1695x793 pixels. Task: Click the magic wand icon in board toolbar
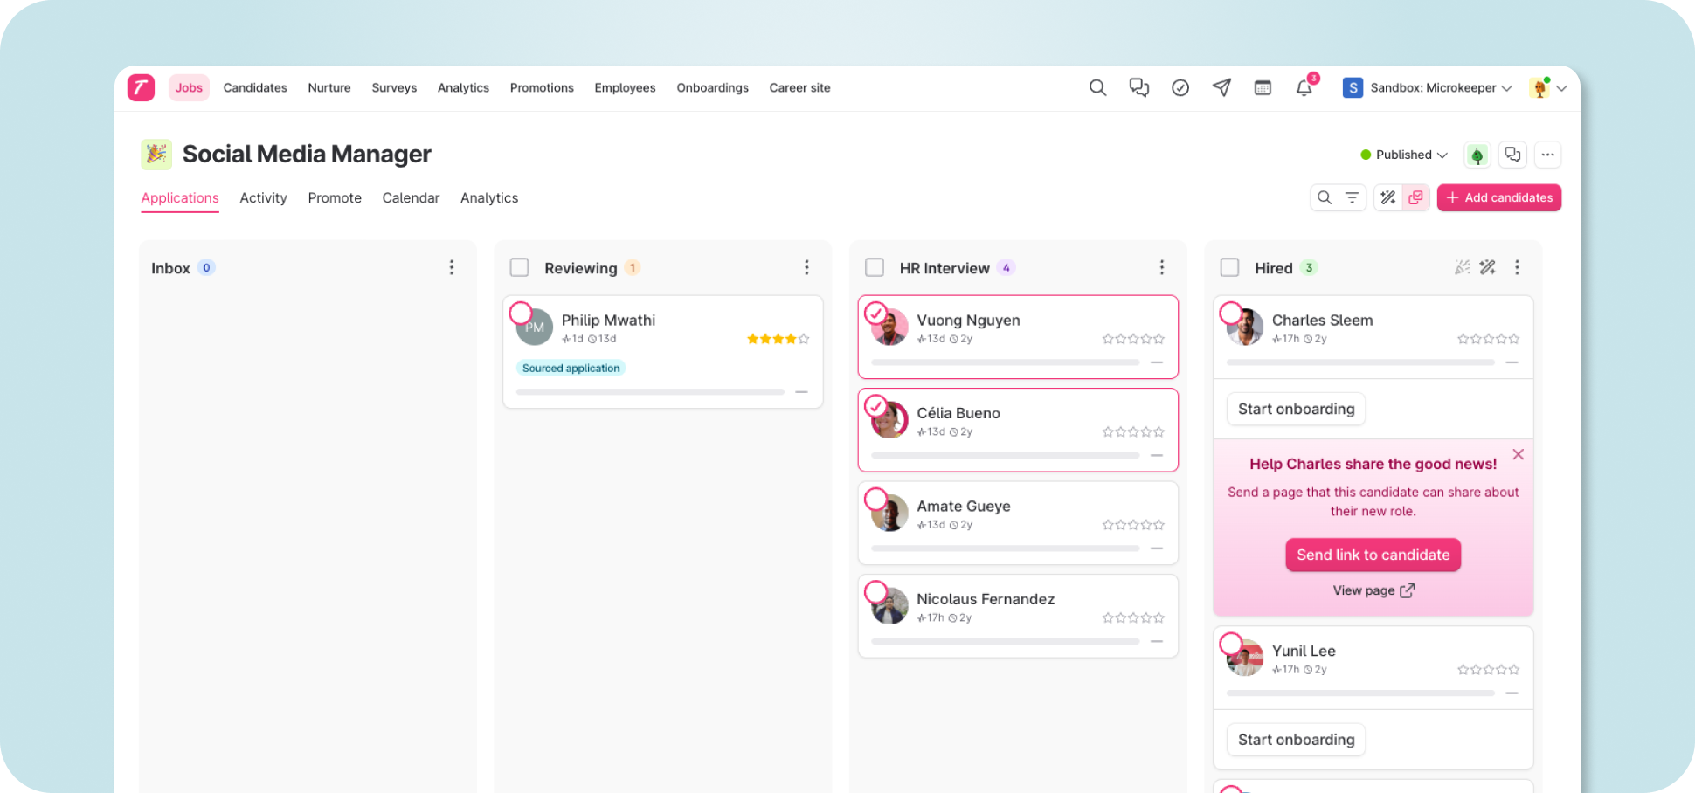pyautogui.click(x=1388, y=197)
